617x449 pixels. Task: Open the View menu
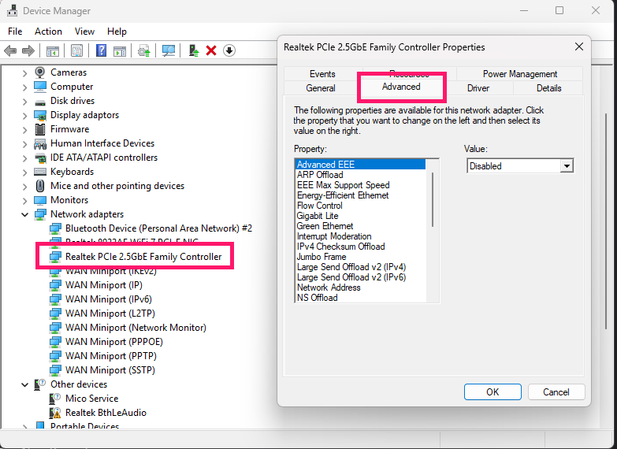click(x=84, y=32)
